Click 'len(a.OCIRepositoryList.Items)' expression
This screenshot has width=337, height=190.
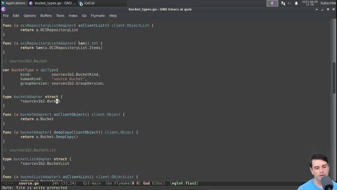pos(69,48)
